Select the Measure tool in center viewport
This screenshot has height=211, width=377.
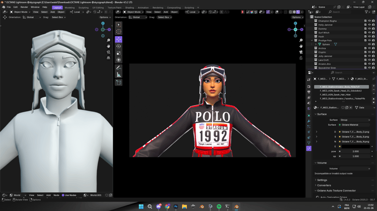coord(119,75)
